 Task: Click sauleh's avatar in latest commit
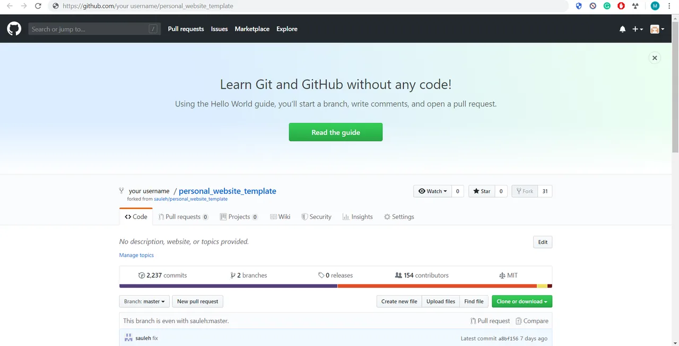[x=128, y=338]
